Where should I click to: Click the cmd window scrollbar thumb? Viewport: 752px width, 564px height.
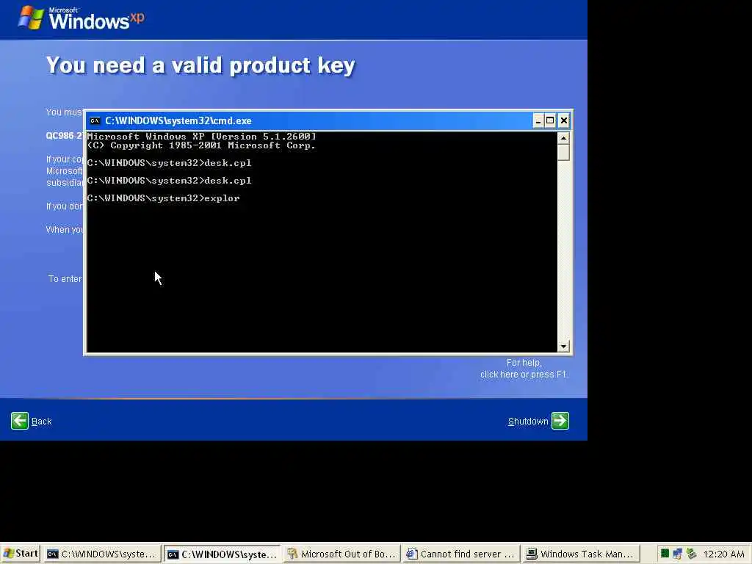[x=563, y=153]
